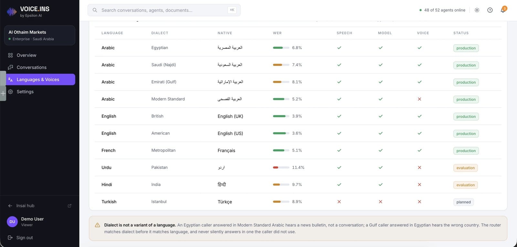The height and width of the screenshot is (247, 517).
Task: Click the Insai hub back arrow icon
Action: [10, 206]
